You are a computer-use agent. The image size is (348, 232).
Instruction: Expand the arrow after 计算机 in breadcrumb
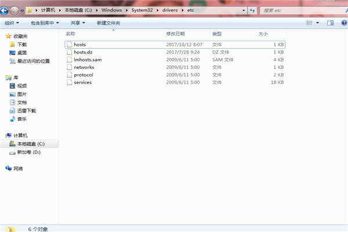(60, 10)
